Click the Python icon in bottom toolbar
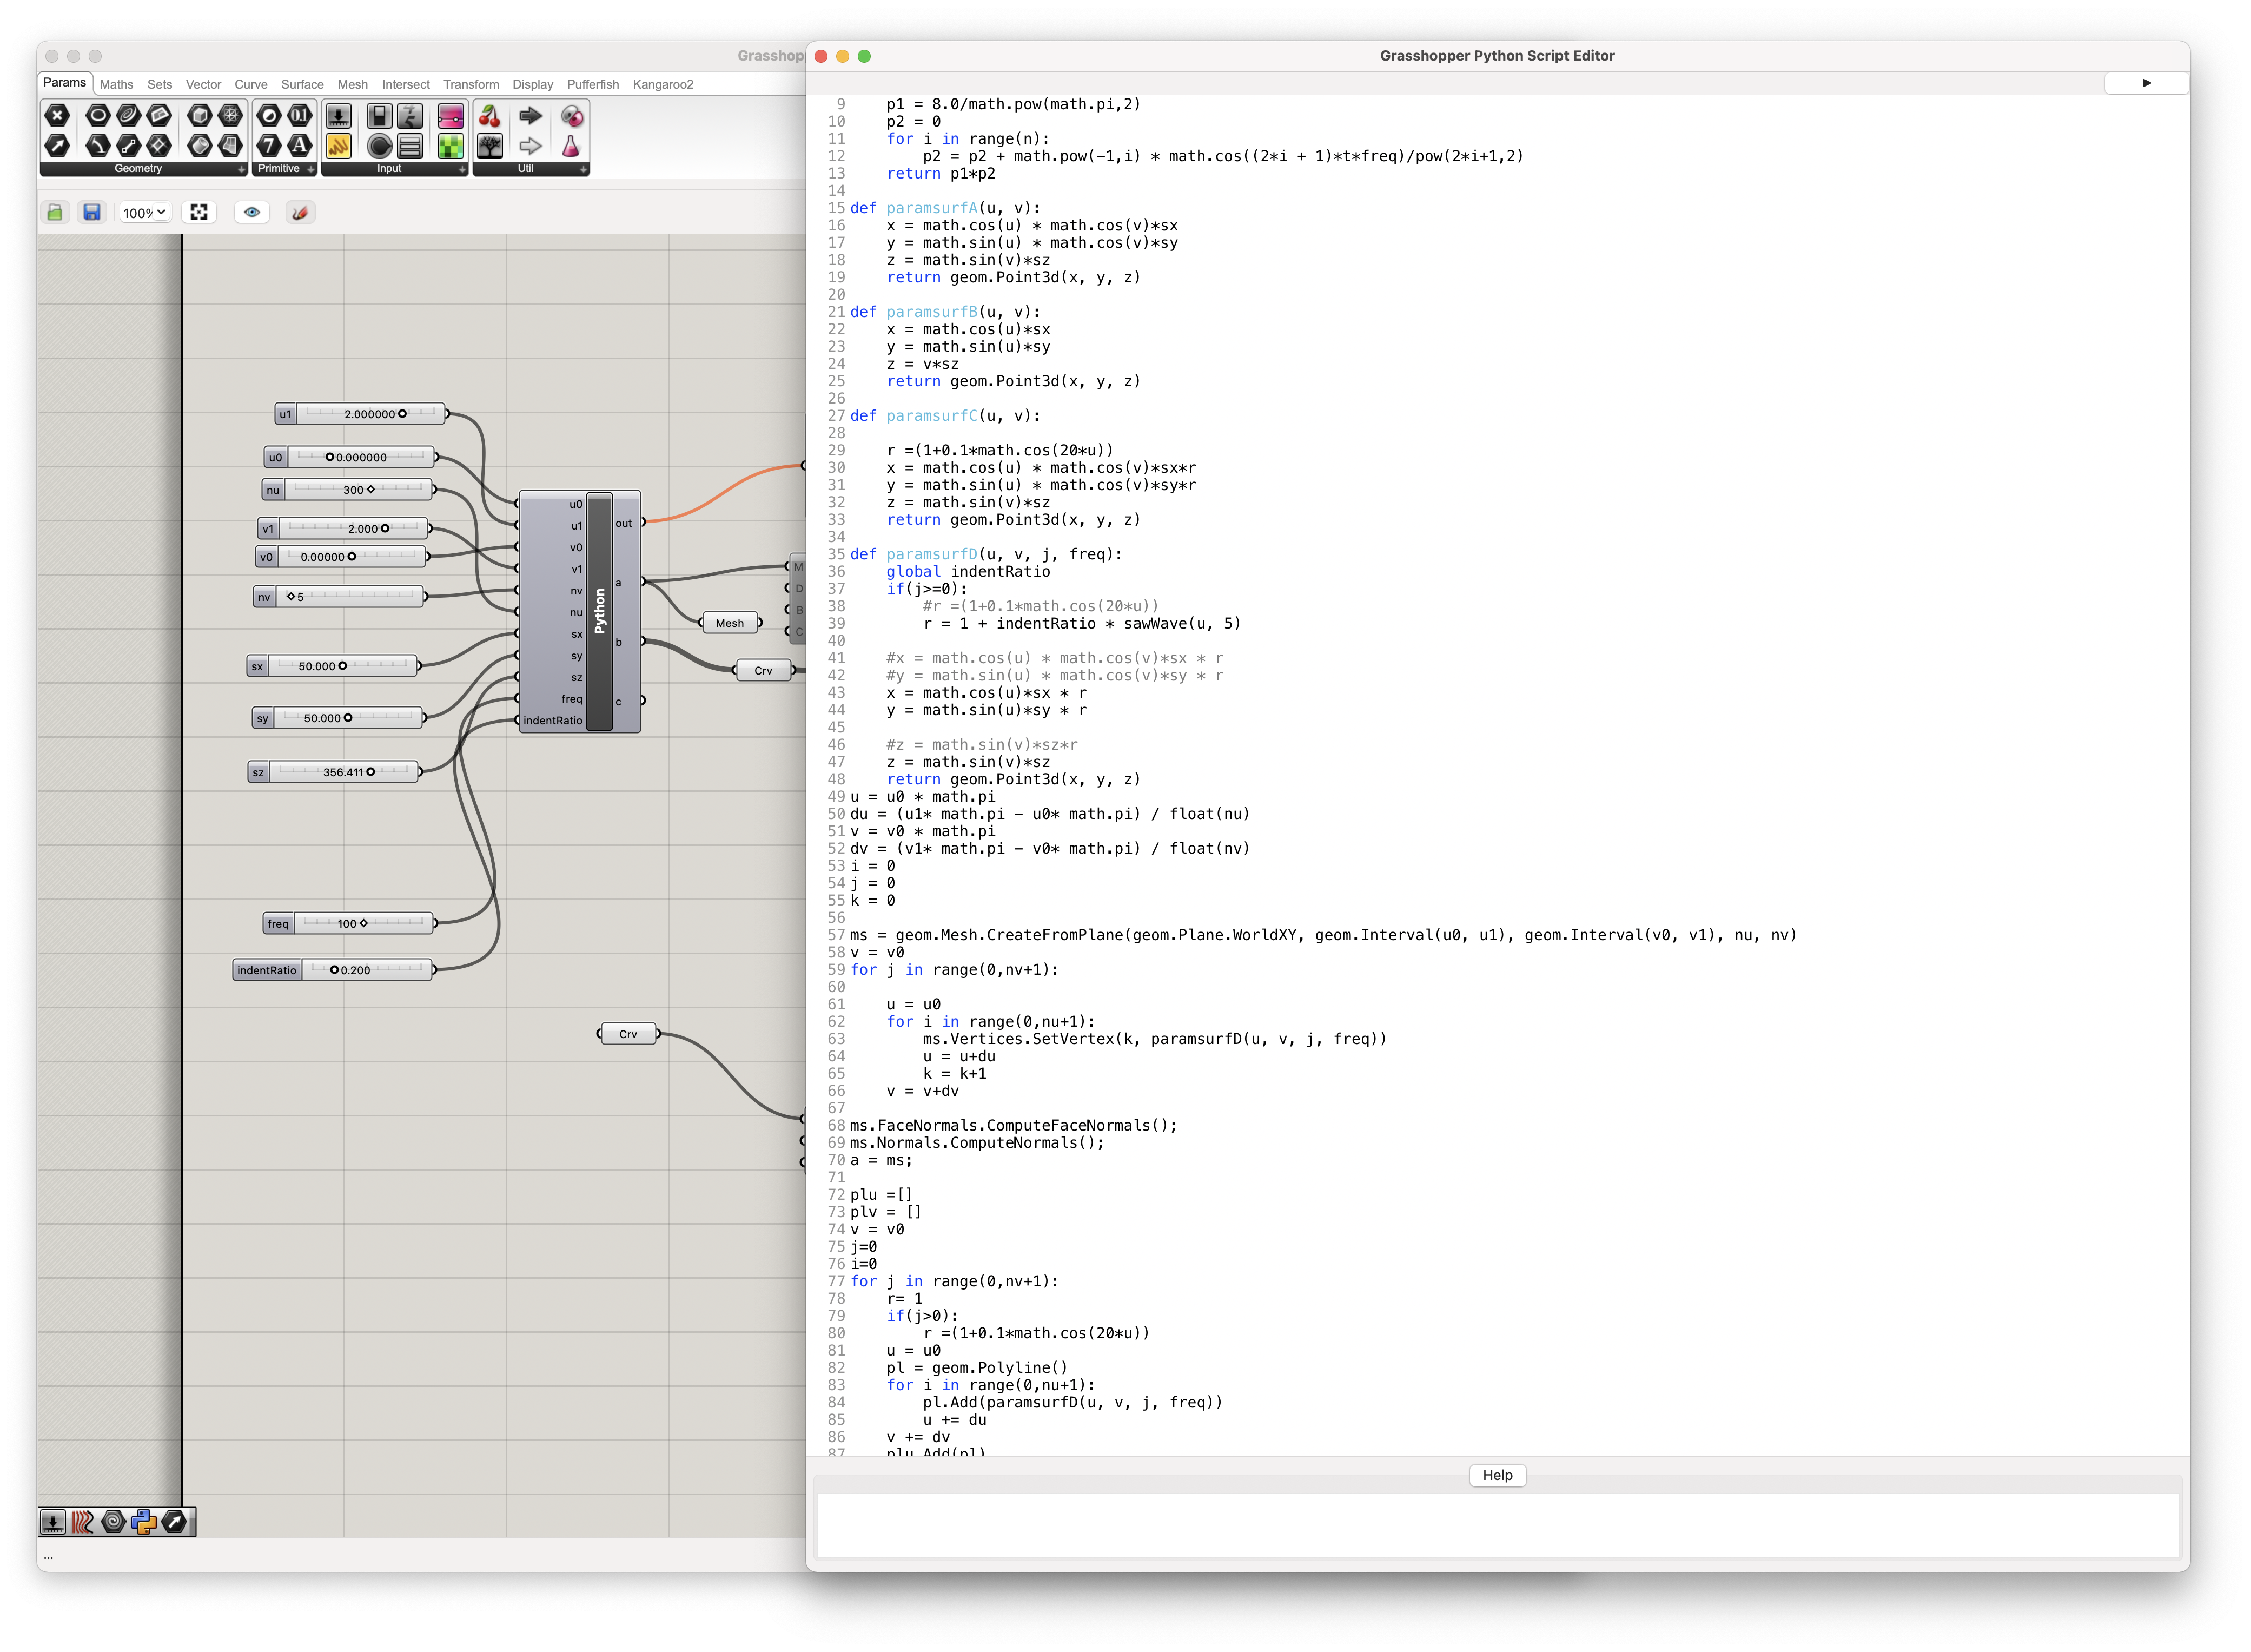The image size is (2251, 1652). [144, 1522]
